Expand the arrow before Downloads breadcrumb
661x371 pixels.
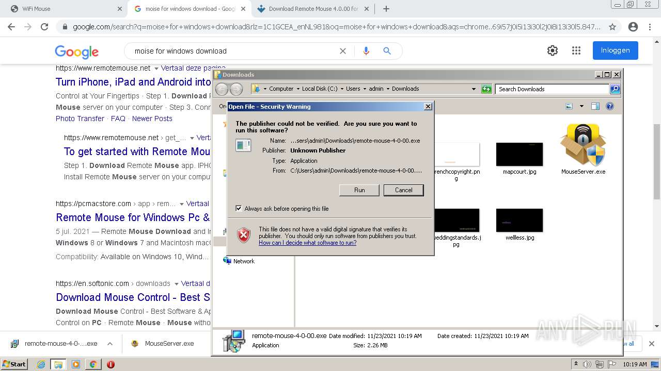coord(388,89)
